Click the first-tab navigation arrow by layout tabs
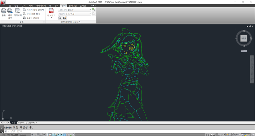 click(x=2, y=123)
